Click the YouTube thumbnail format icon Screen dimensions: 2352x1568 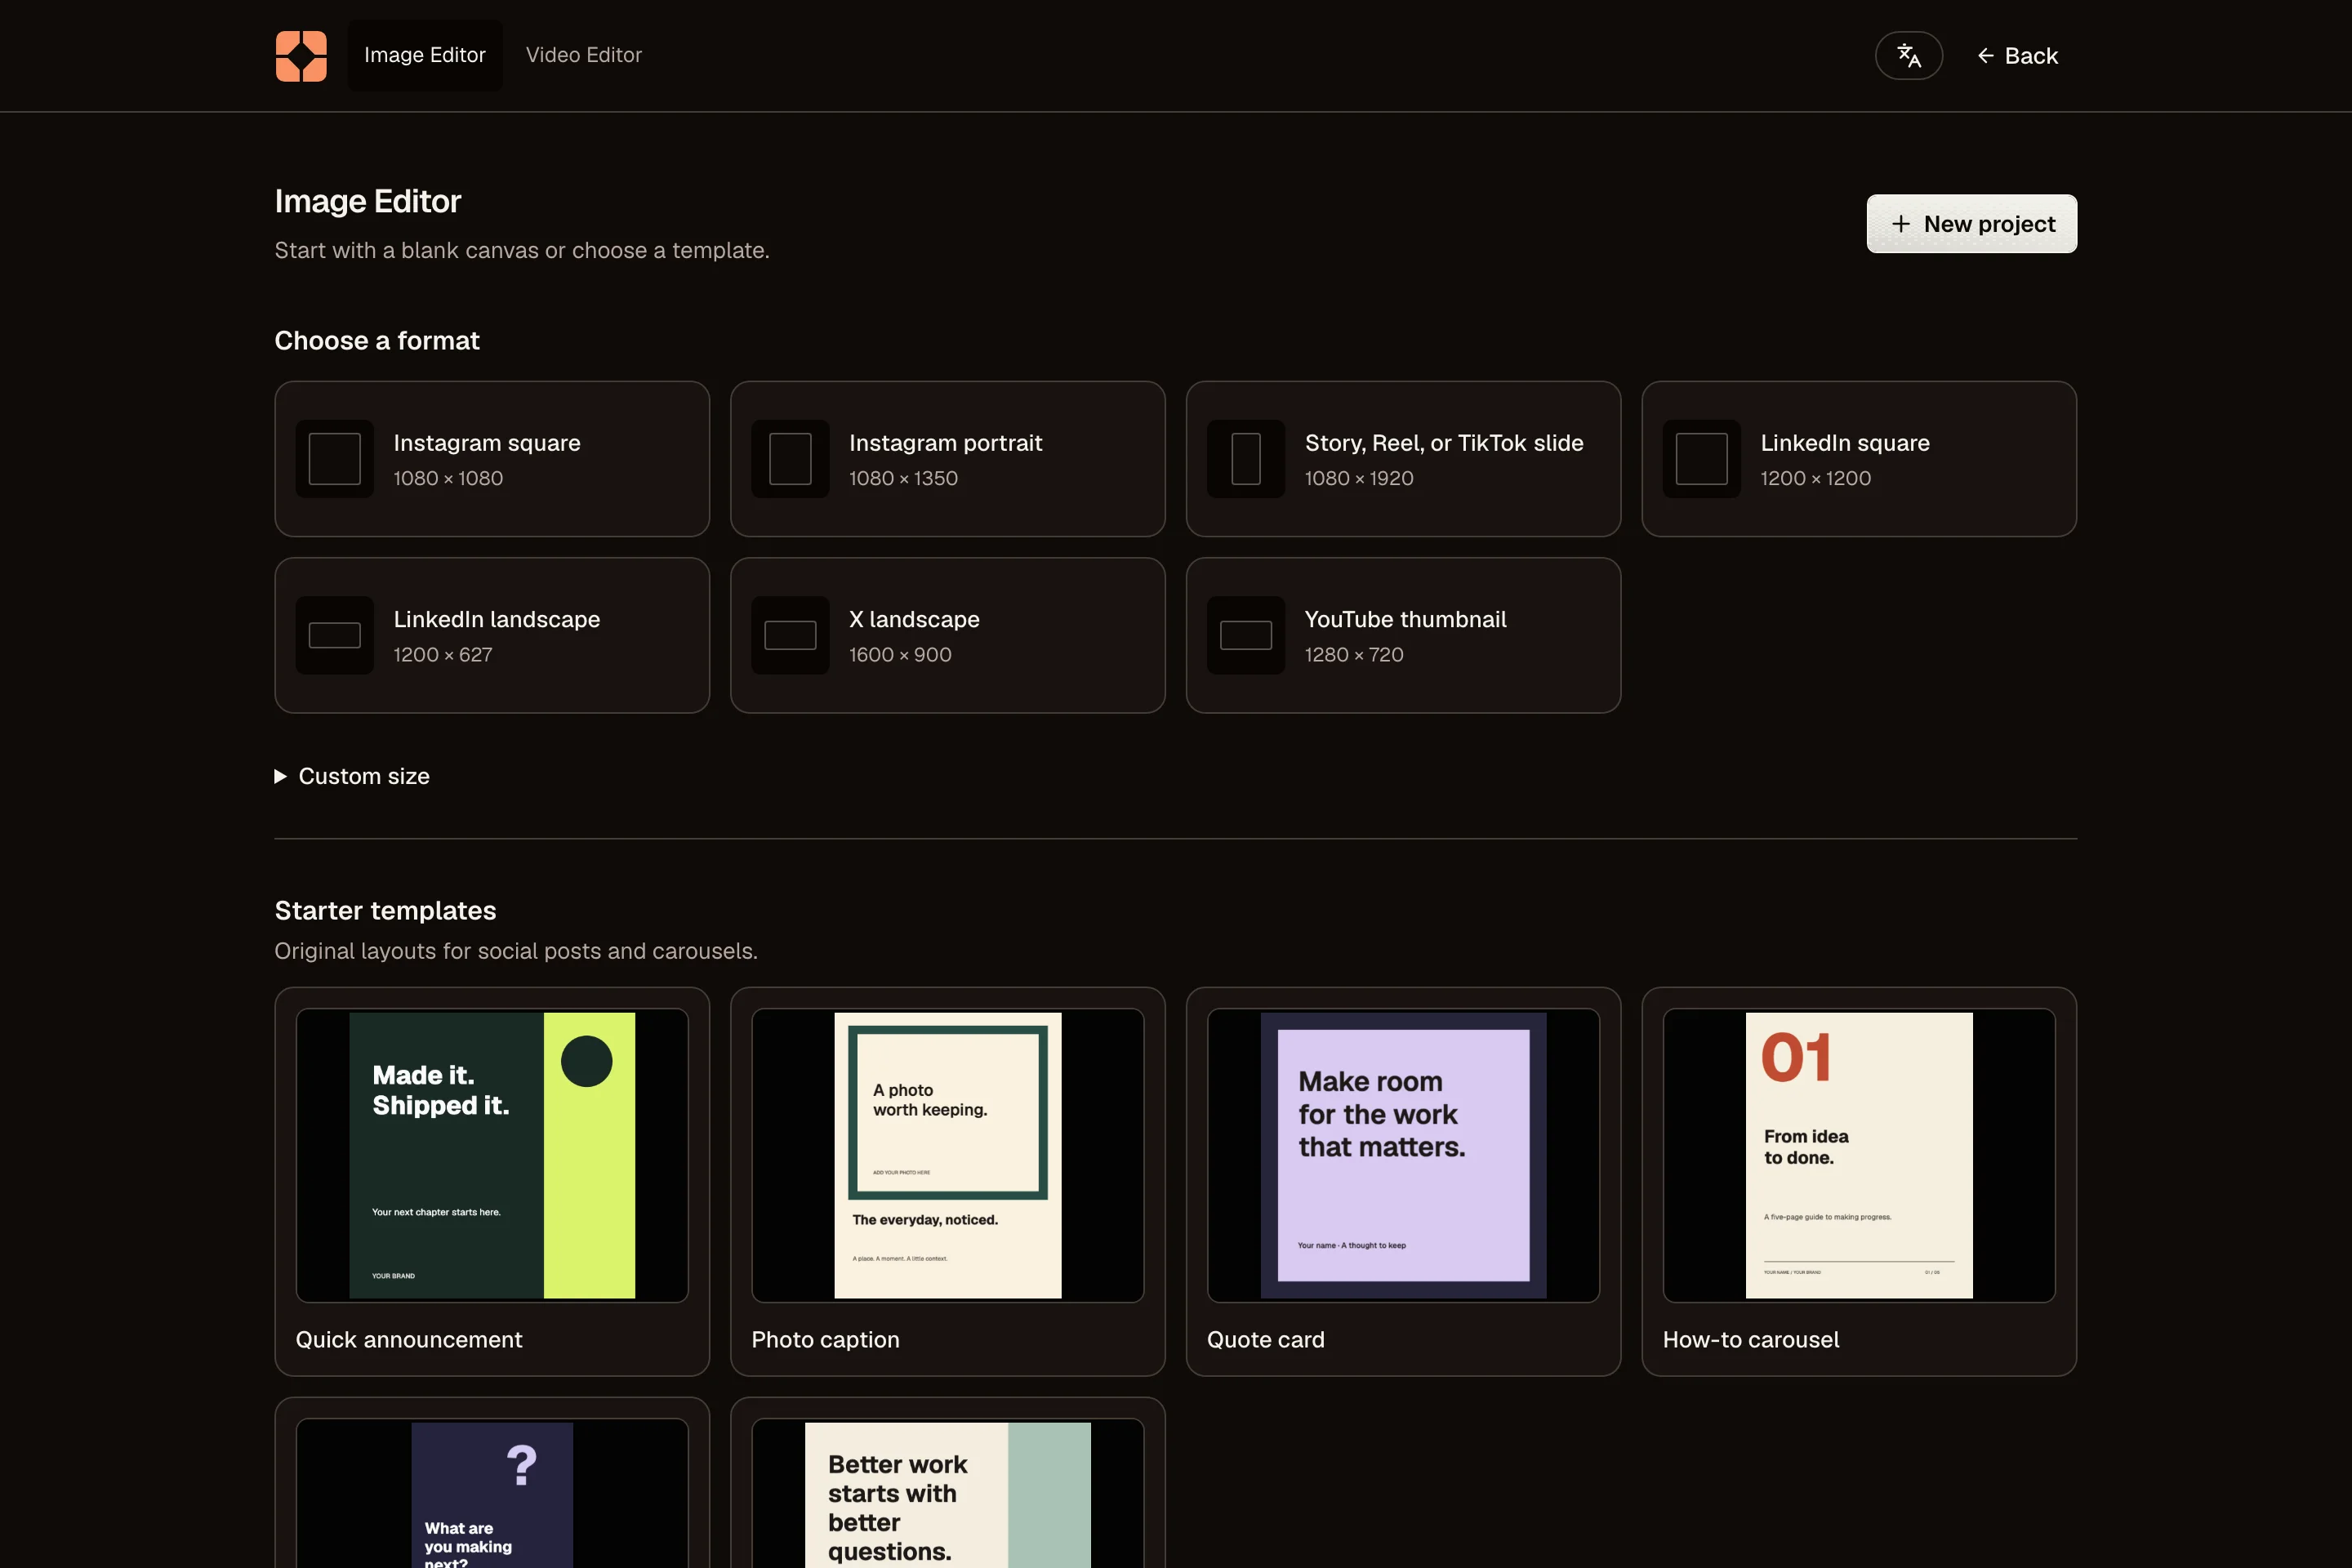click(x=1246, y=635)
